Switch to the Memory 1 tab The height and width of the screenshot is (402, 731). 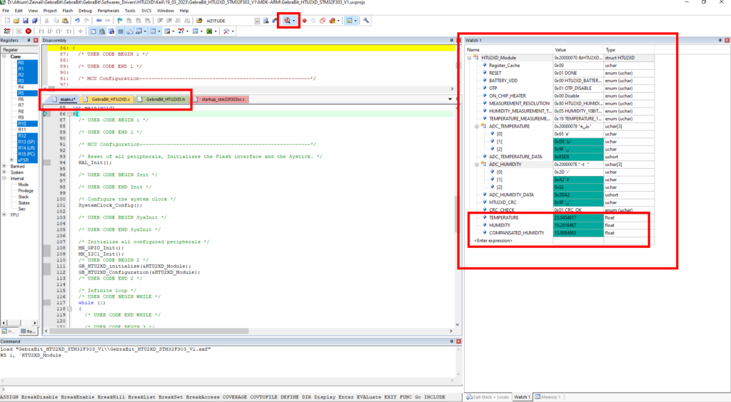click(548, 397)
